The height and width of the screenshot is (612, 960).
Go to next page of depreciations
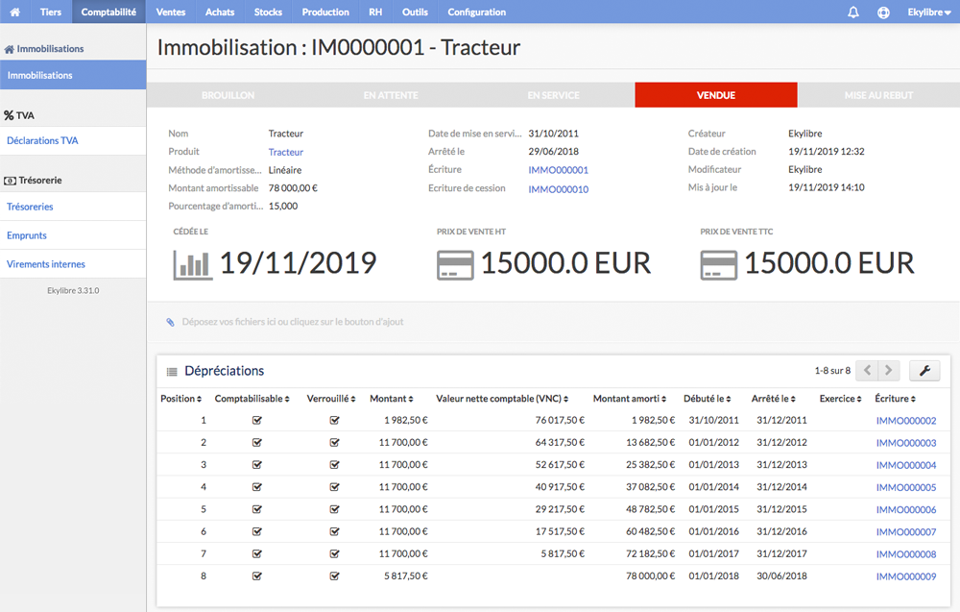pos(889,370)
